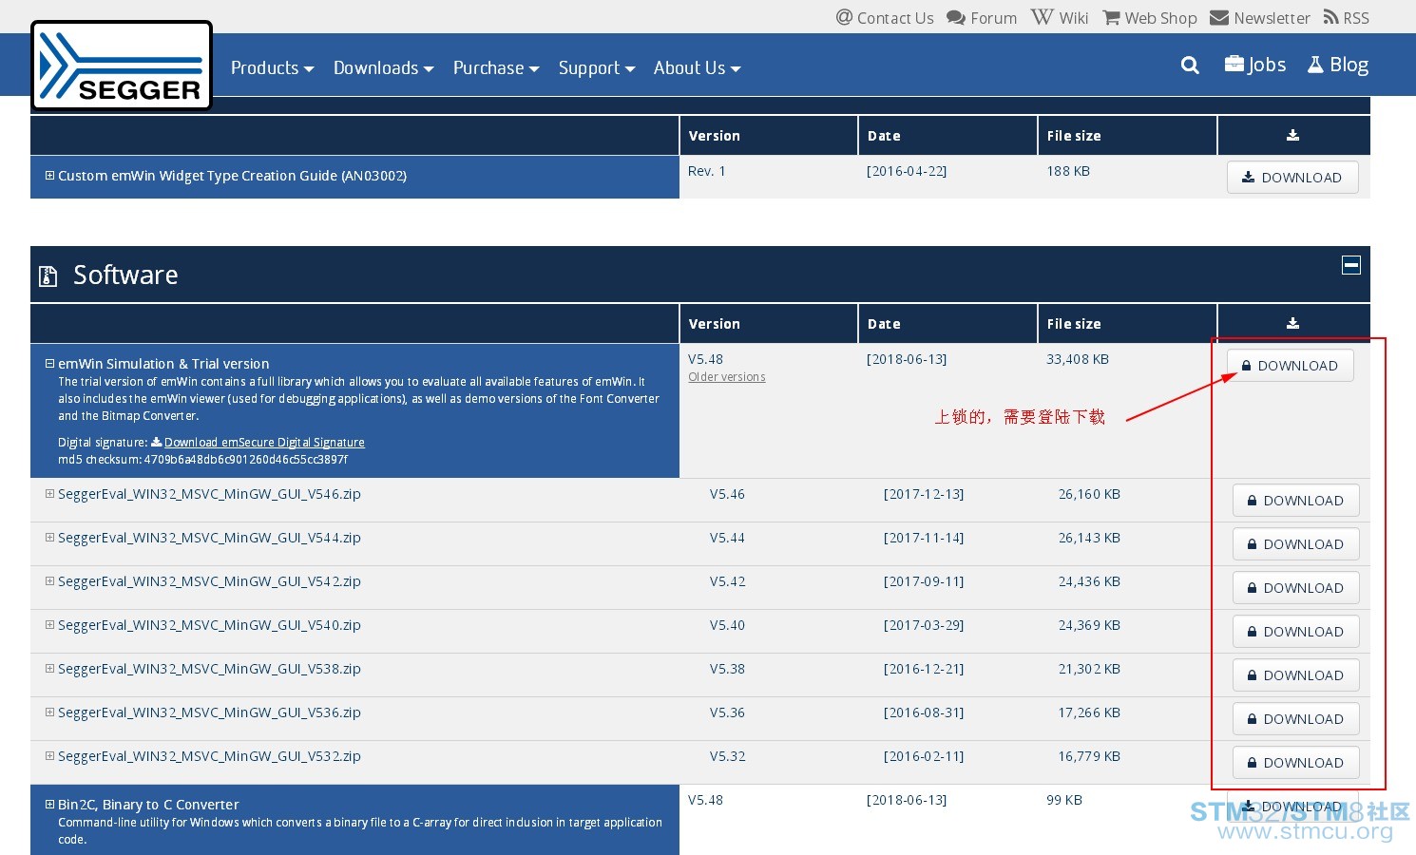Open the site search magnifier icon
This screenshot has width=1416, height=855.
(1190, 66)
